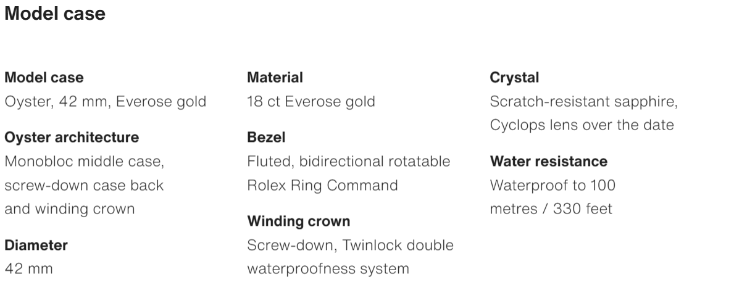Screen dimensions: 734x285
Task: Select the 'Diameter' spec label
Action: 36,245
